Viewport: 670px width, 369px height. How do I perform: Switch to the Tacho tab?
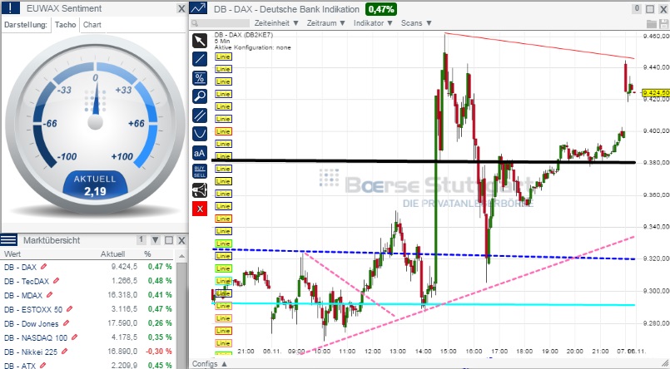[x=66, y=25]
